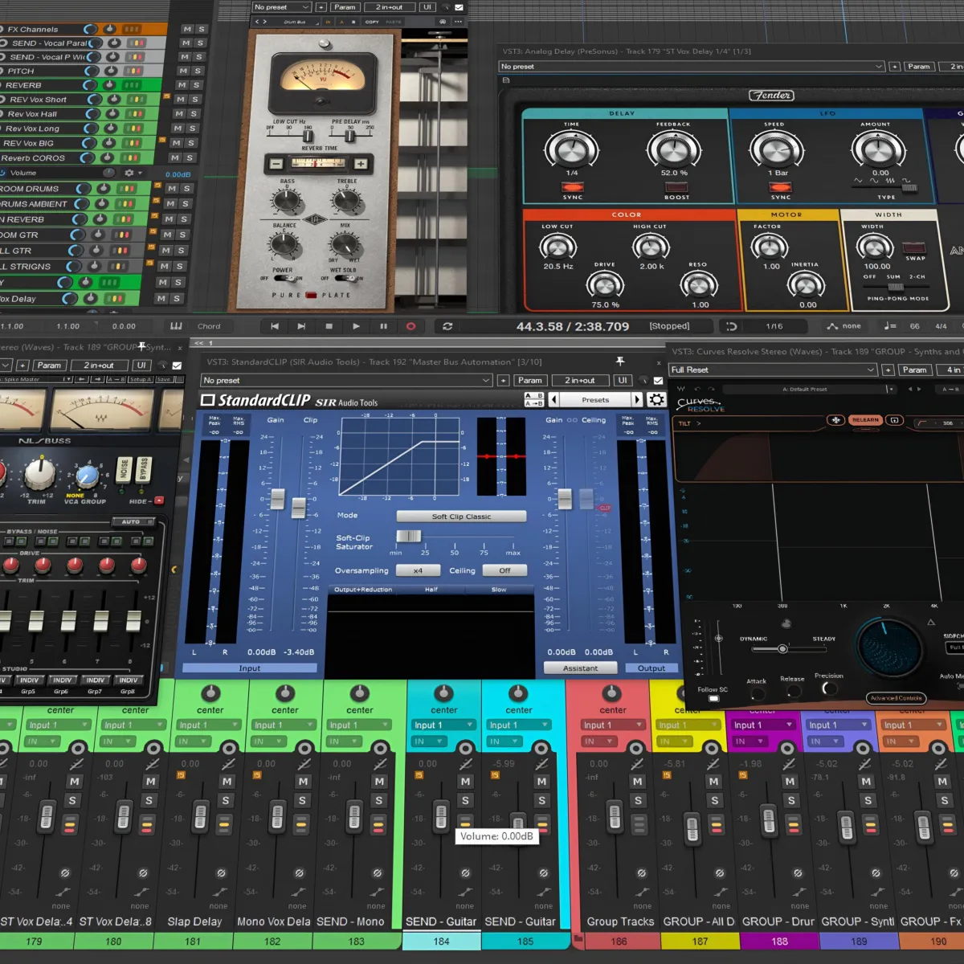This screenshot has width=964, height=964.
Task: Pin the StandardCLIP plugin window
Action: pyautogui.click(x=619, y=361)
